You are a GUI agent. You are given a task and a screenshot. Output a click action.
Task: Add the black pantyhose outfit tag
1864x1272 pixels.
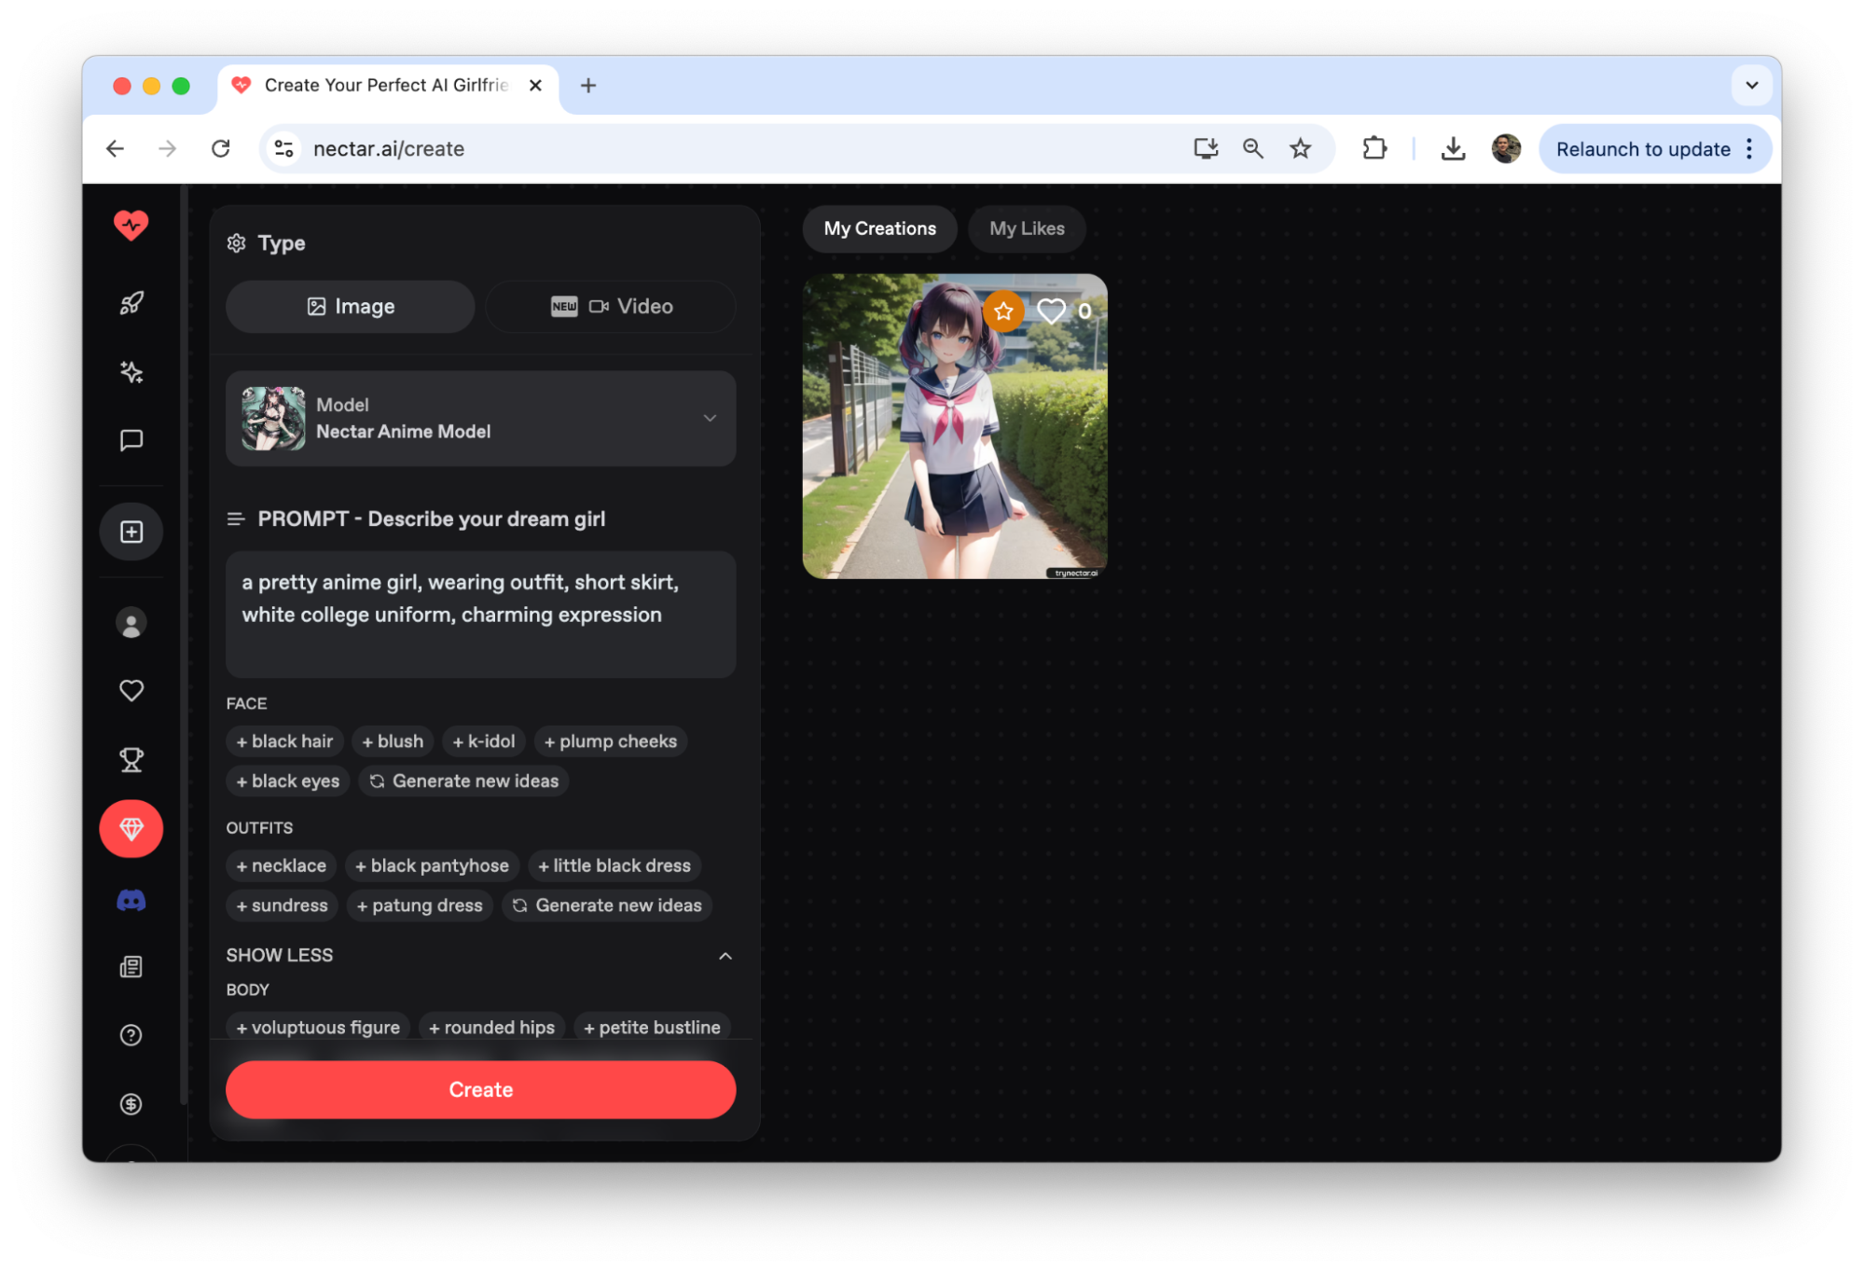pyautogui.click(x=432, y=865)
